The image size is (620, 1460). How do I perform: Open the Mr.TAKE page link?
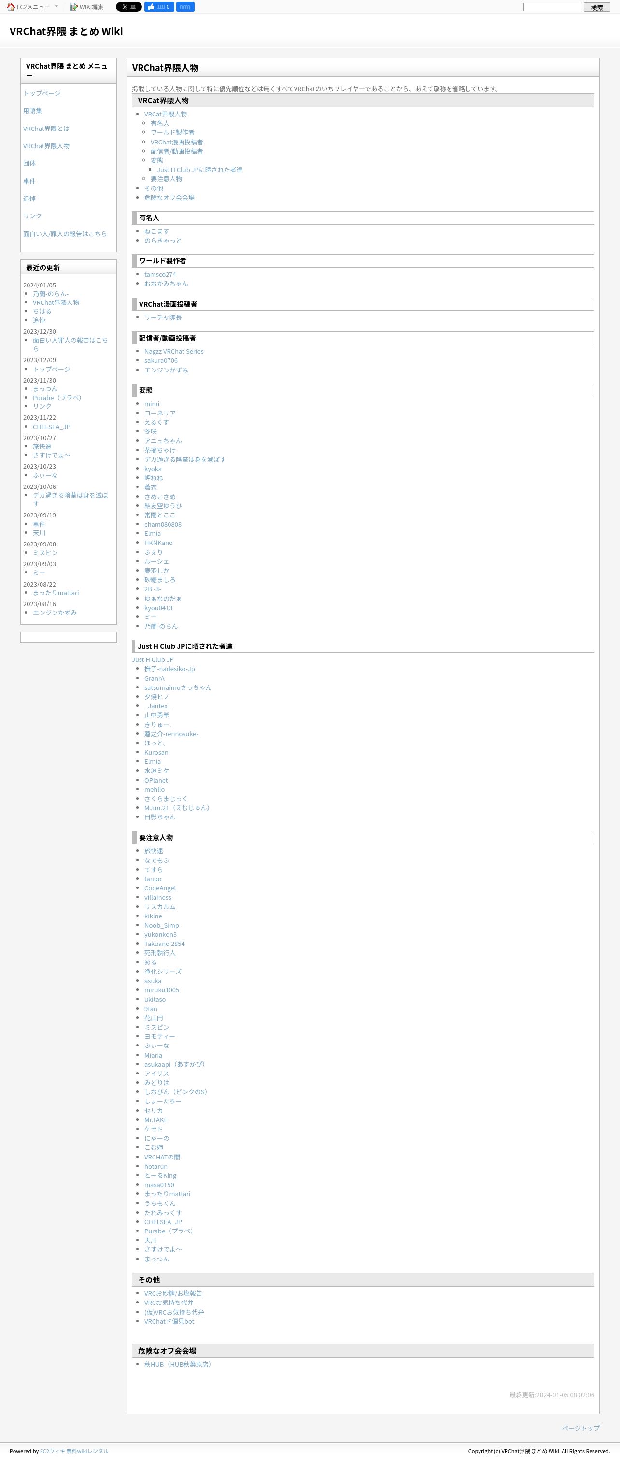coord(155,1120)
